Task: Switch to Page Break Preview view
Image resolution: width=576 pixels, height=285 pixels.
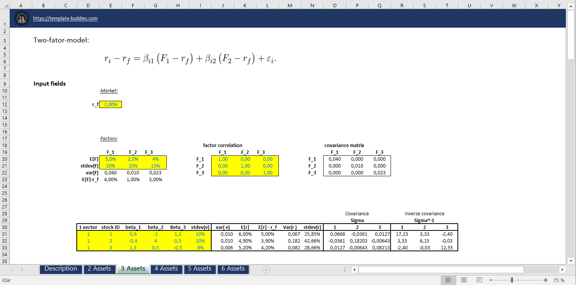Action: (479, 280)
